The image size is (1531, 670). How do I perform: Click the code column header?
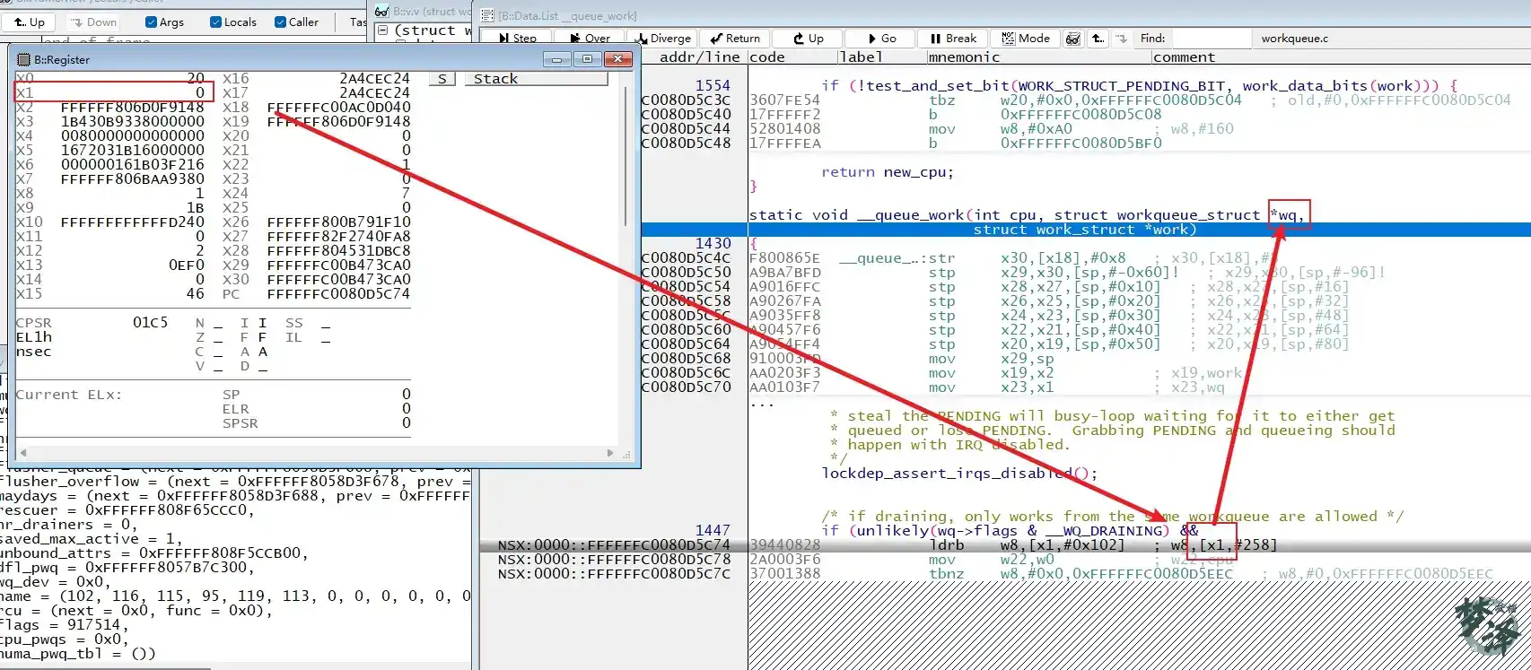click(x=767, y=57)
